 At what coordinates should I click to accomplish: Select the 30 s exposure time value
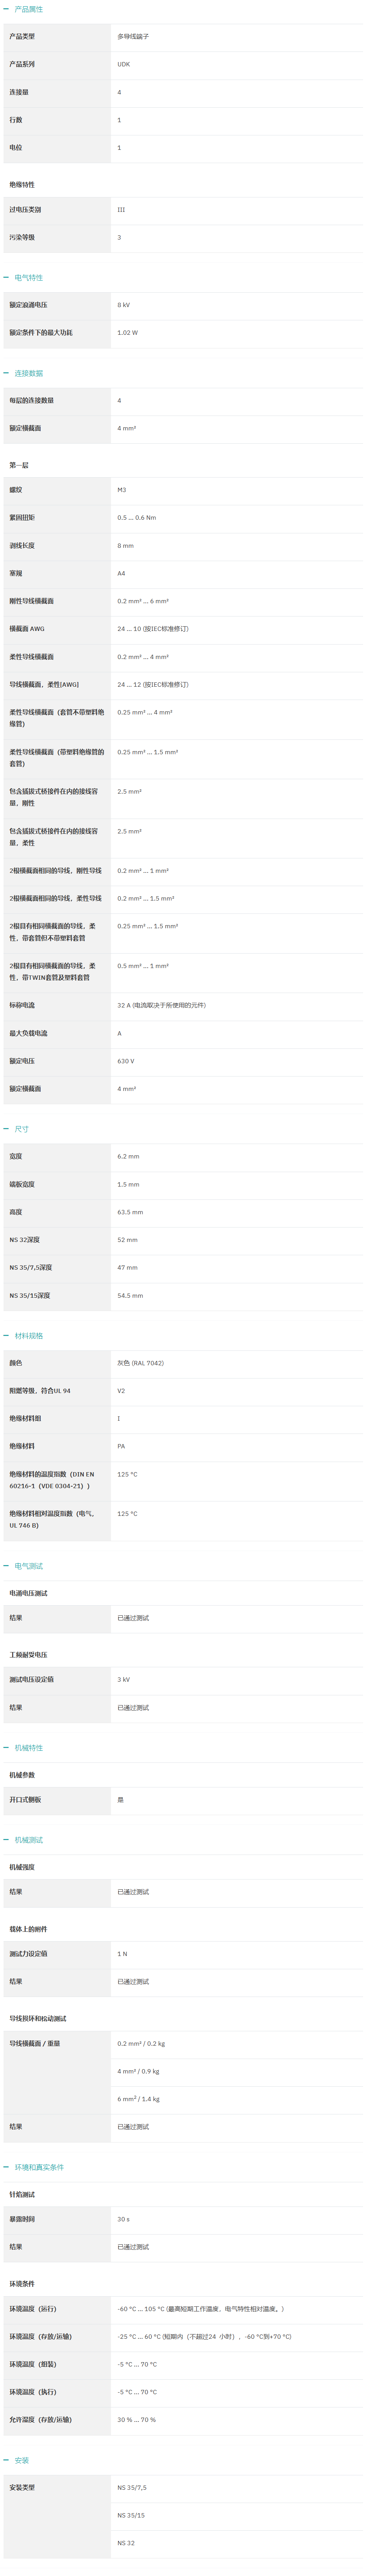pyautogui.click(x=123, y=2219)
